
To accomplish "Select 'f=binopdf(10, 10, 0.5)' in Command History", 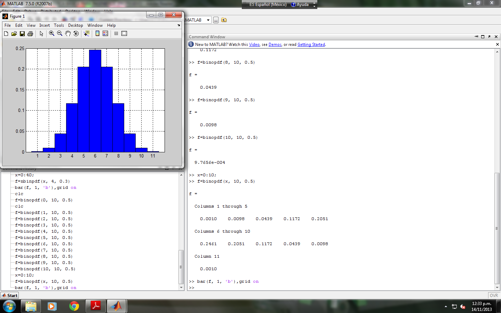I will point(45,269).
